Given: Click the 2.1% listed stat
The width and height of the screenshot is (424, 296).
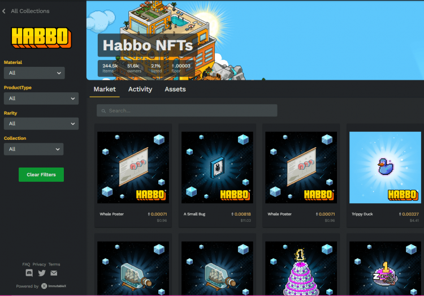Looking at the screenshot, I should [156, 68].
